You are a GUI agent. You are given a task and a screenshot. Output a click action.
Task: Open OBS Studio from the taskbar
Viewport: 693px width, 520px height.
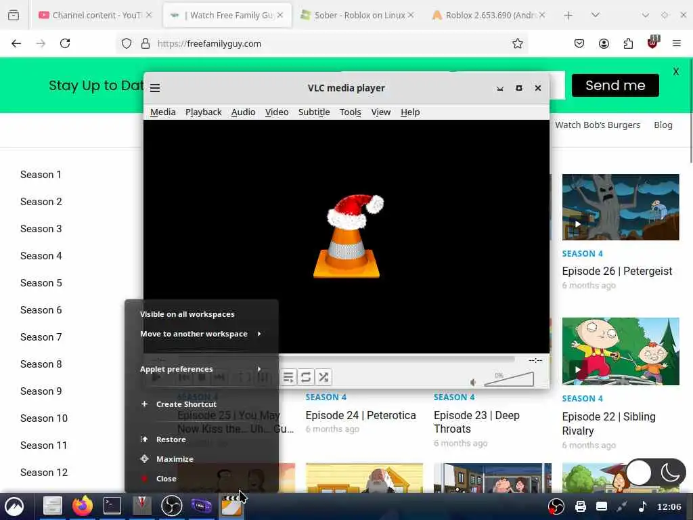[x=171, y=506]
